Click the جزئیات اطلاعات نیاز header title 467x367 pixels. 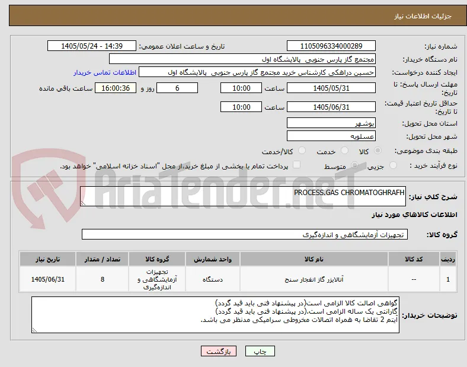point(423,16)
